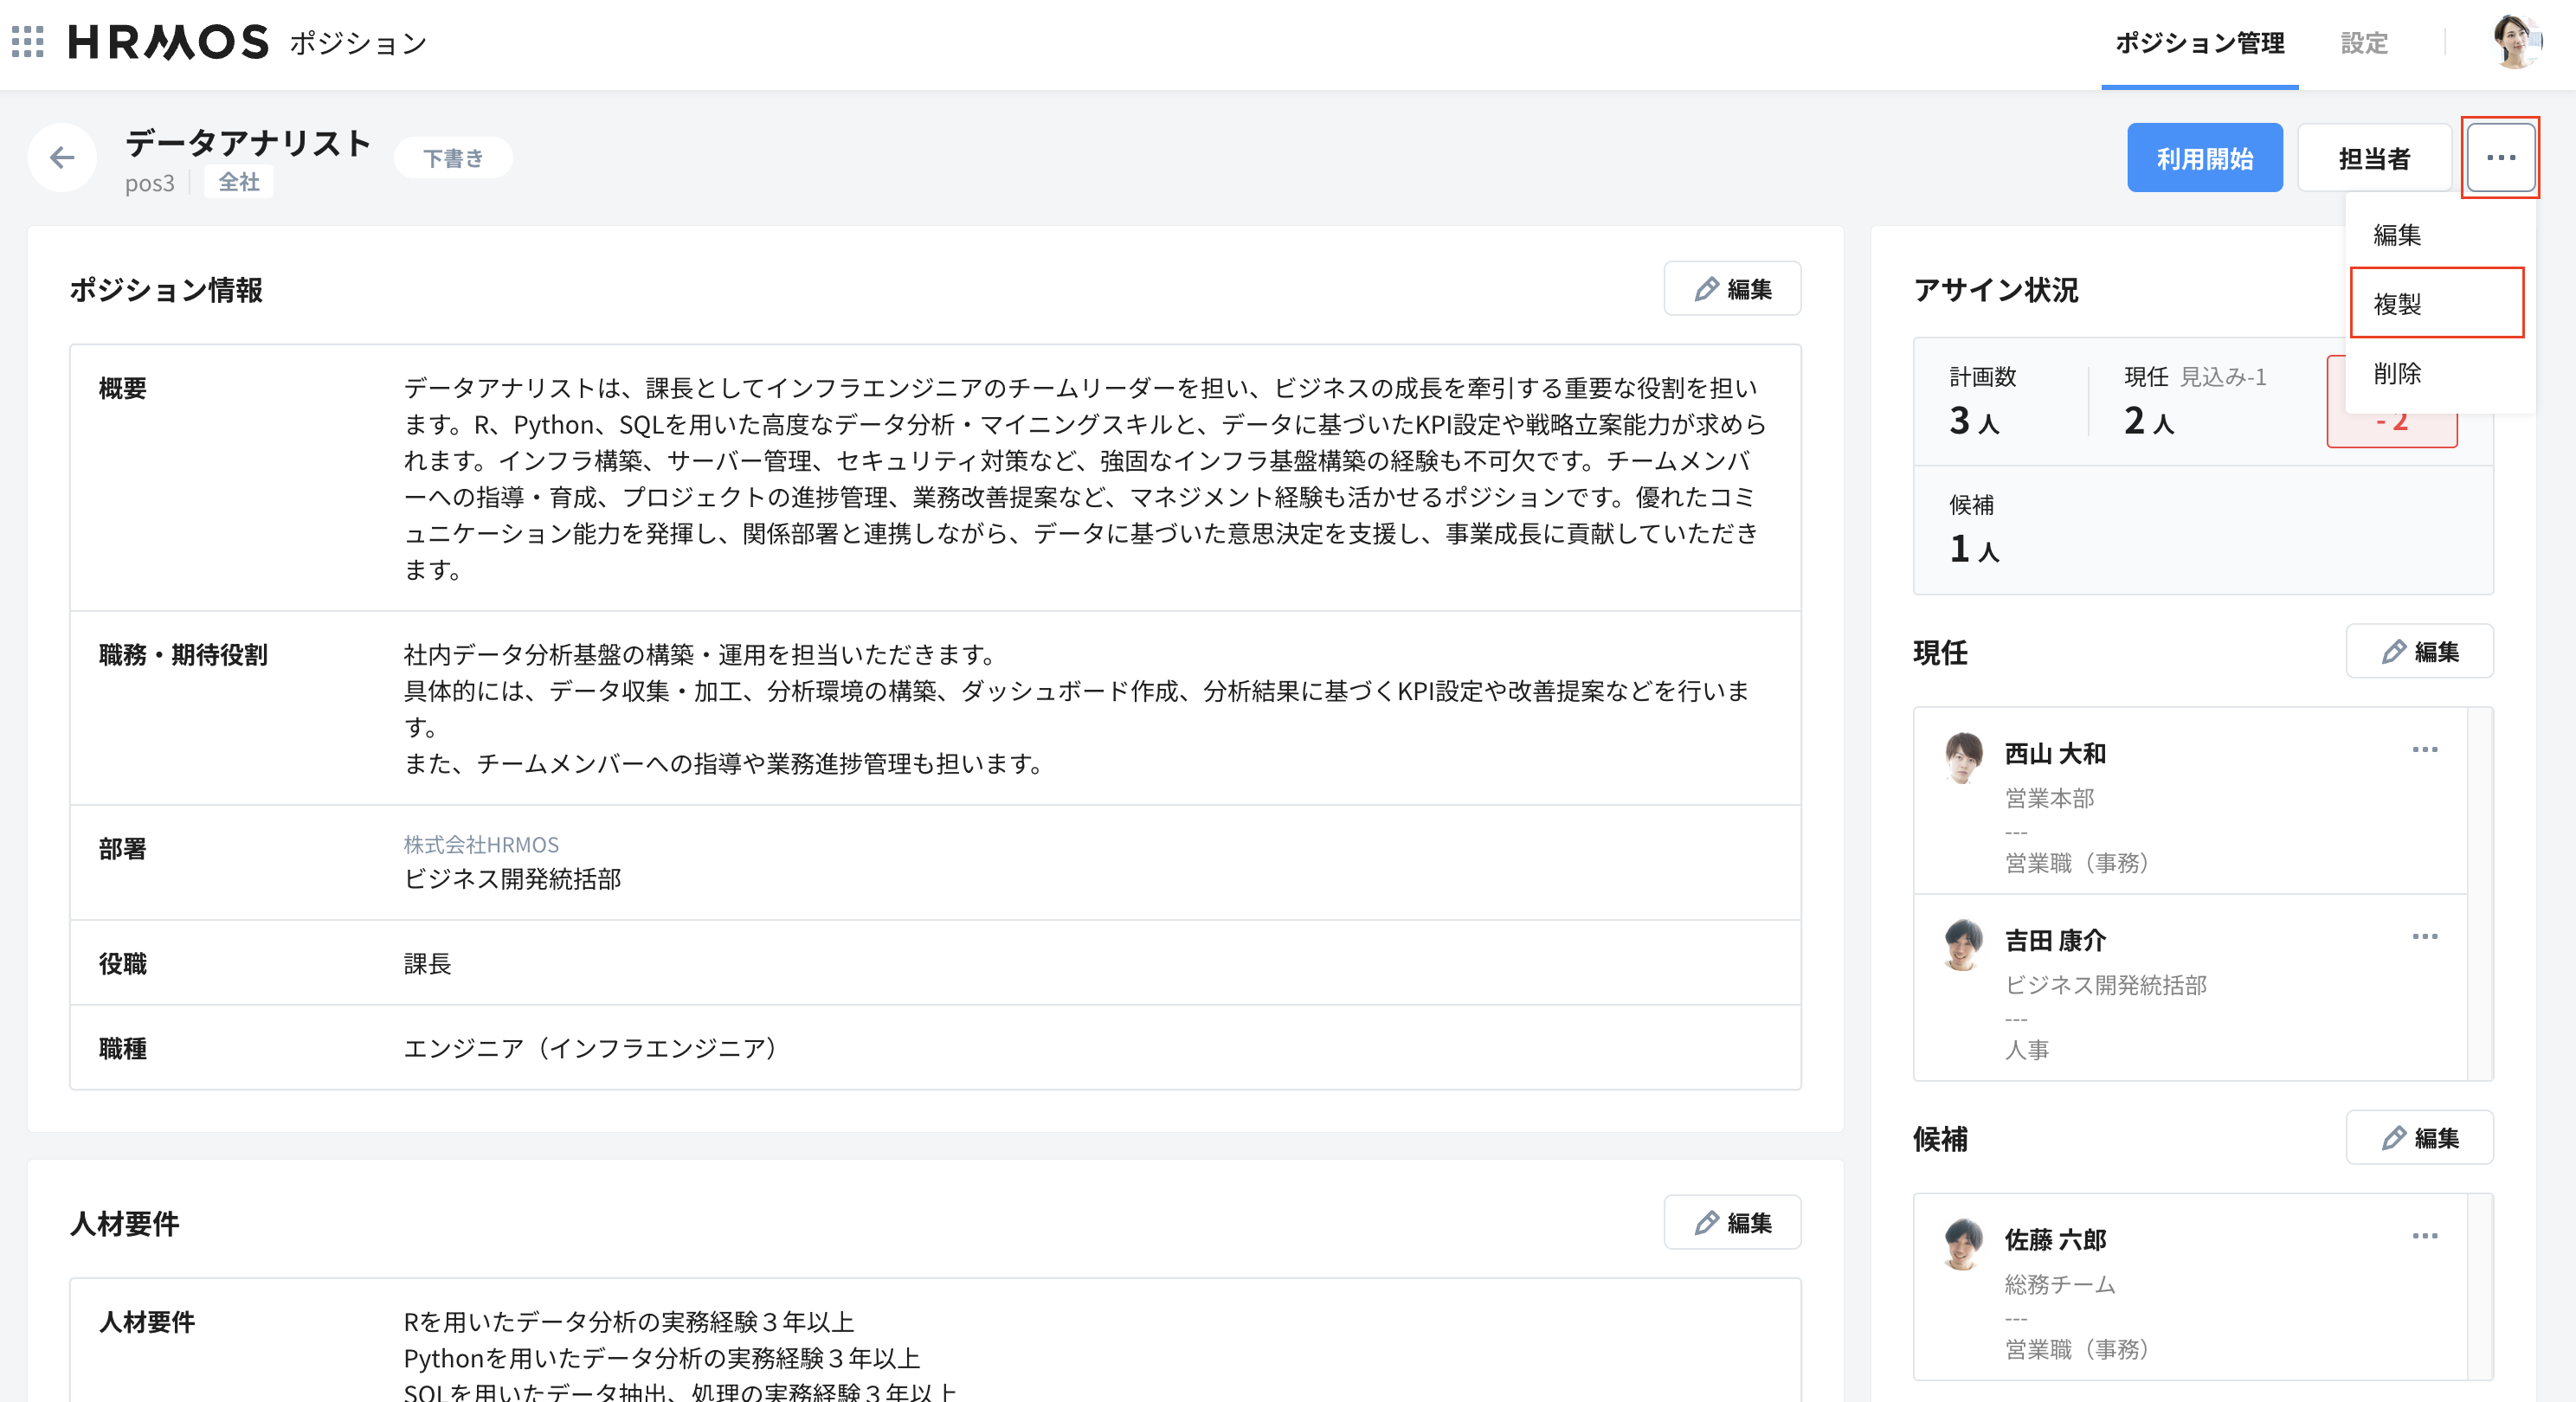Click the 利用開始 button
This screenshot has width=2576, height=1402.
[x=2205, y=157]
